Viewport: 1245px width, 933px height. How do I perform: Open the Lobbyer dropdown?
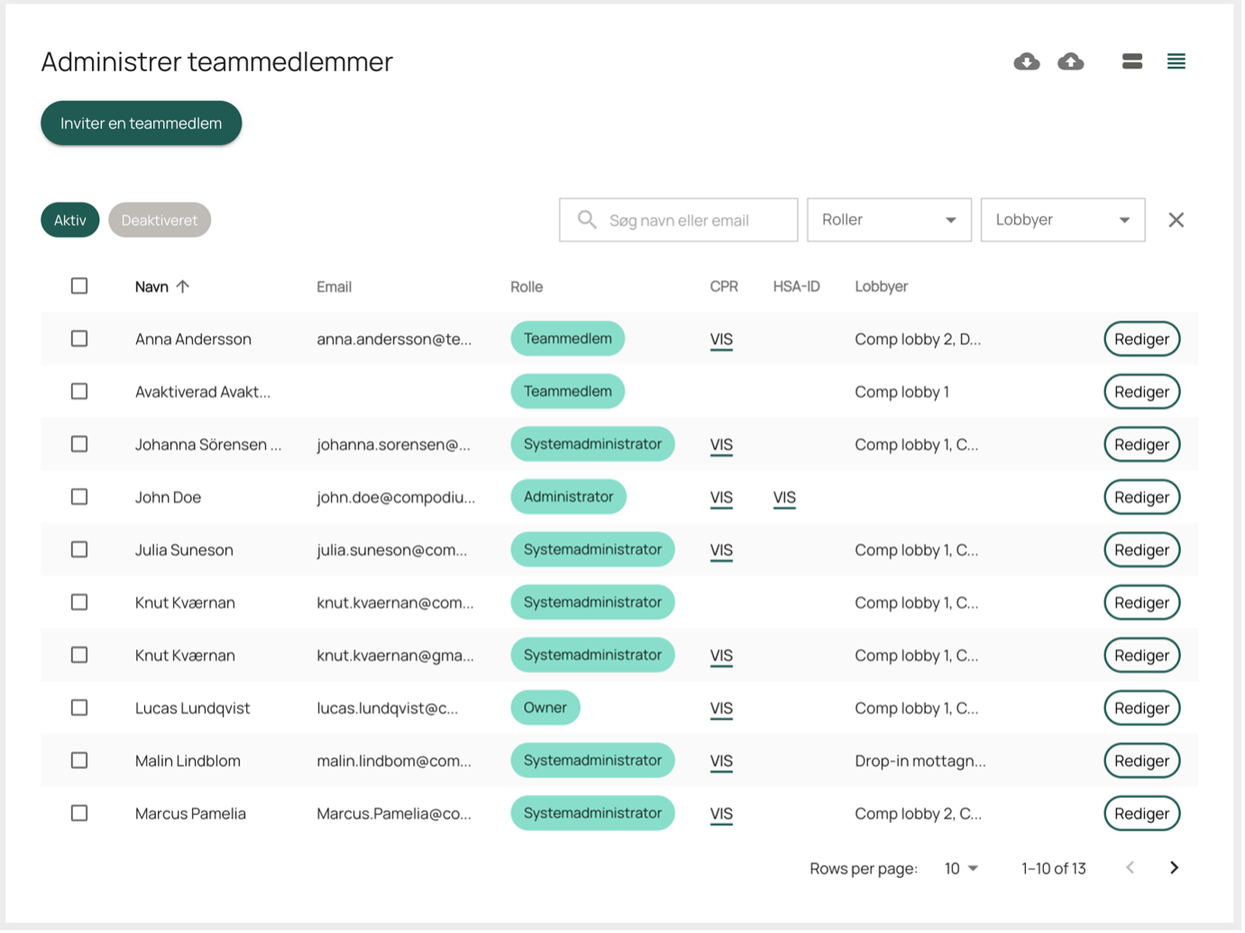tap(1063, 220)
